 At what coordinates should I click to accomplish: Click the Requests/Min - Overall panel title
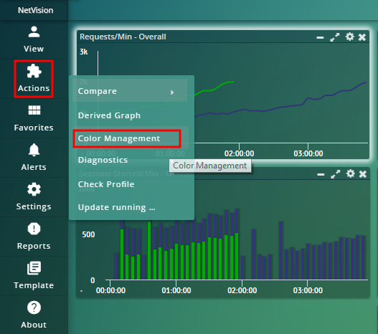coord(123,37)
